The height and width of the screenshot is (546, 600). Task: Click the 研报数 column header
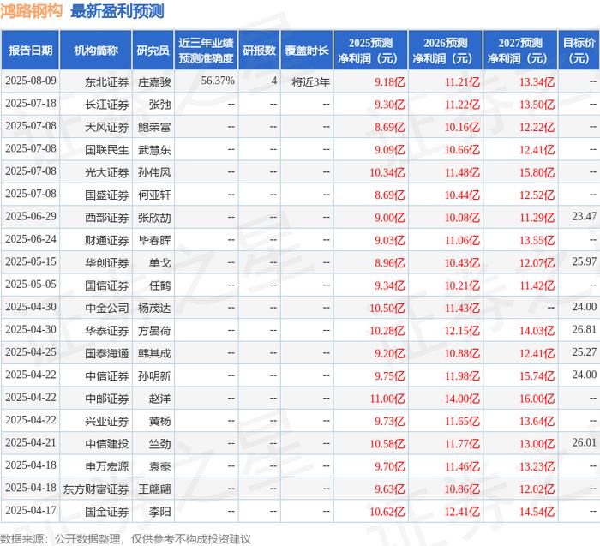[x=259, y=51]
